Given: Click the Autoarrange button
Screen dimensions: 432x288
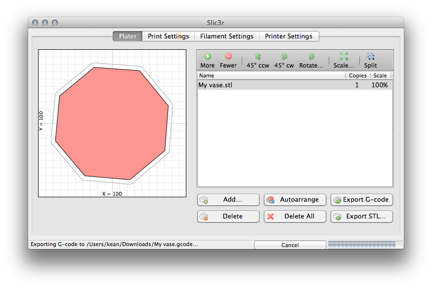Looking at the screenshot, I should [x=295, y=200].
